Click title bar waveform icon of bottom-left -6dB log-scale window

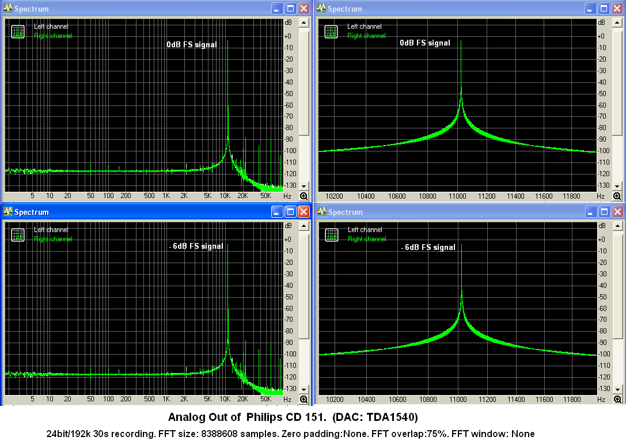[8, 212]
